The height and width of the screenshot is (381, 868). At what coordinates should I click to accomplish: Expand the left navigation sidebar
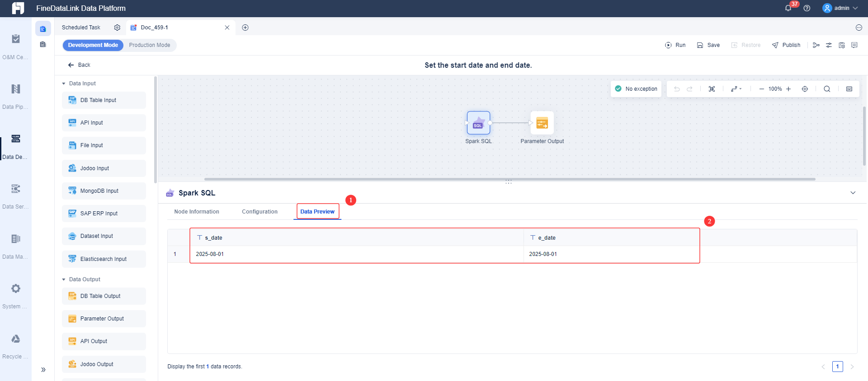pyautogui.click(x=43, y=370)
